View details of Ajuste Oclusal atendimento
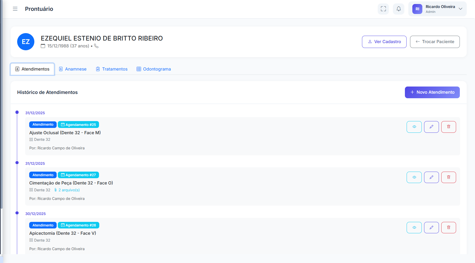475x263 pixels. pos(414,127)
